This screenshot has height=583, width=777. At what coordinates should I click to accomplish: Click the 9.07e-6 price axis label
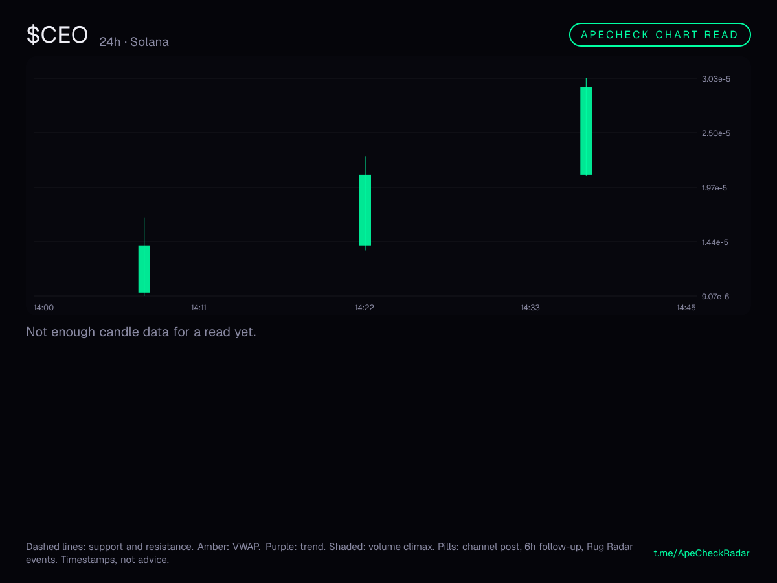tap(715, 297)
